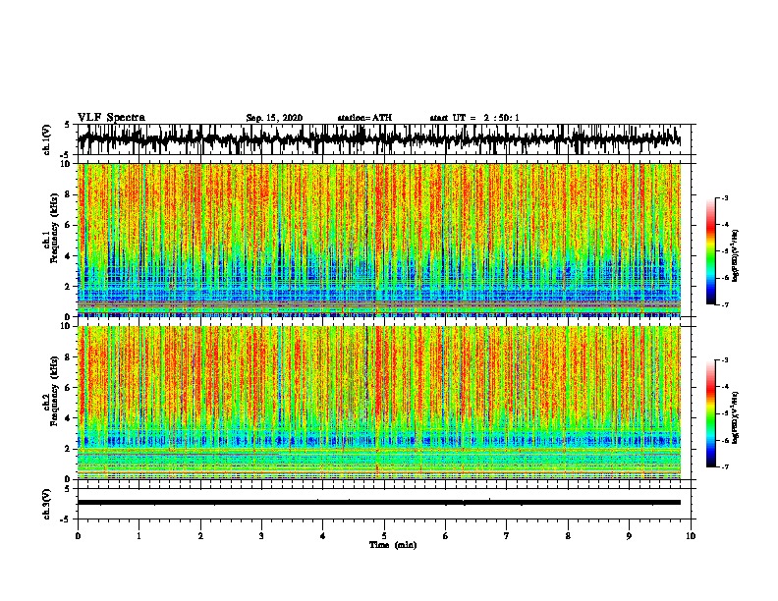Click time axis tick label "9"
The height and width of the screenshot is (601, 778).
(629, 536)
